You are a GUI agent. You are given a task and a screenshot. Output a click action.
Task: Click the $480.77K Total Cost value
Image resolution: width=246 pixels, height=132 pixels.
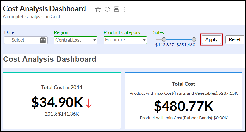[x=183, y=106]
